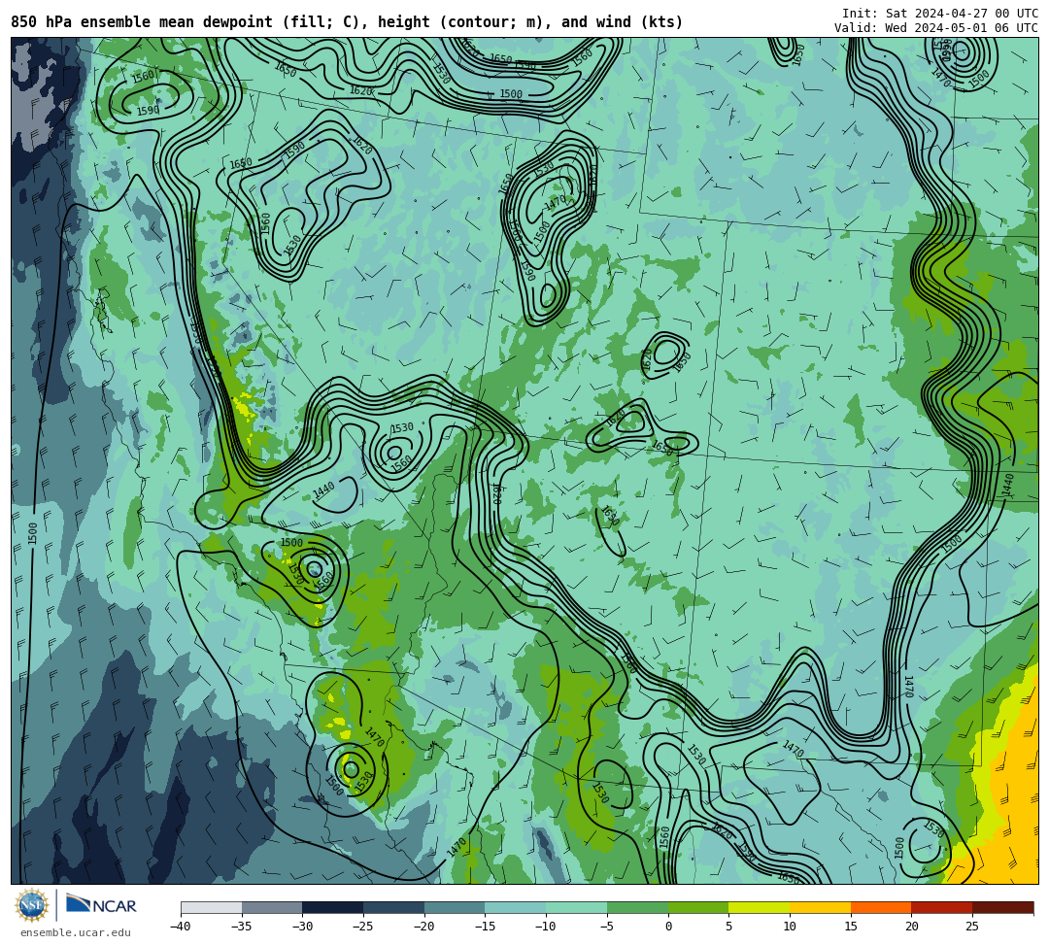
Task: Click the NSF logo
Action: pos(31,905)
